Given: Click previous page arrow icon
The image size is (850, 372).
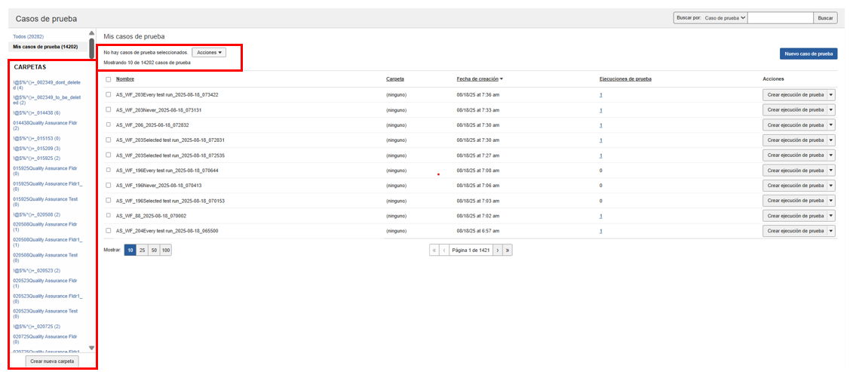Looking at the screenshot, I should pyautogui.click(x=444, y=250).
